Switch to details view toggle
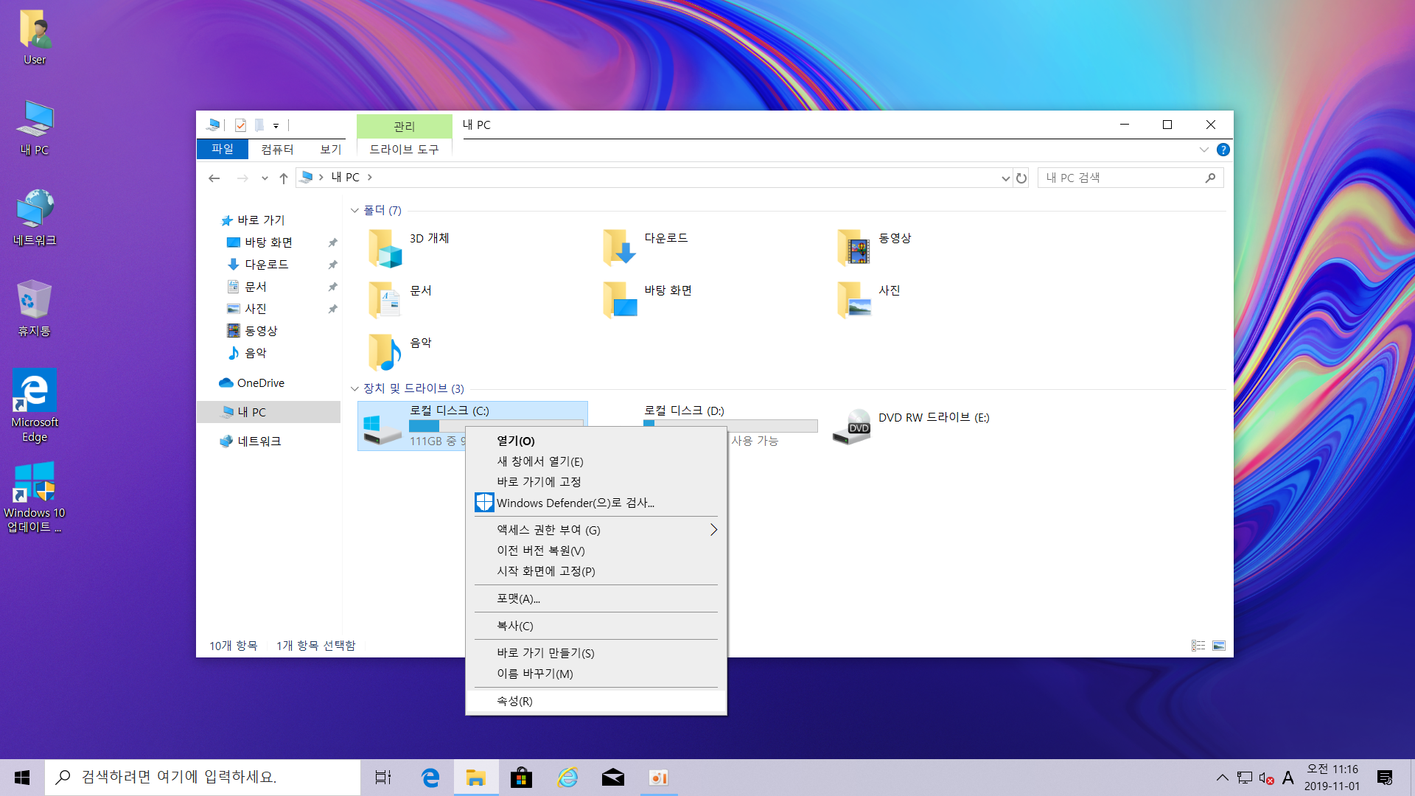The height and width of the screenshot is (796, 1415). (x=1198, y=646)
